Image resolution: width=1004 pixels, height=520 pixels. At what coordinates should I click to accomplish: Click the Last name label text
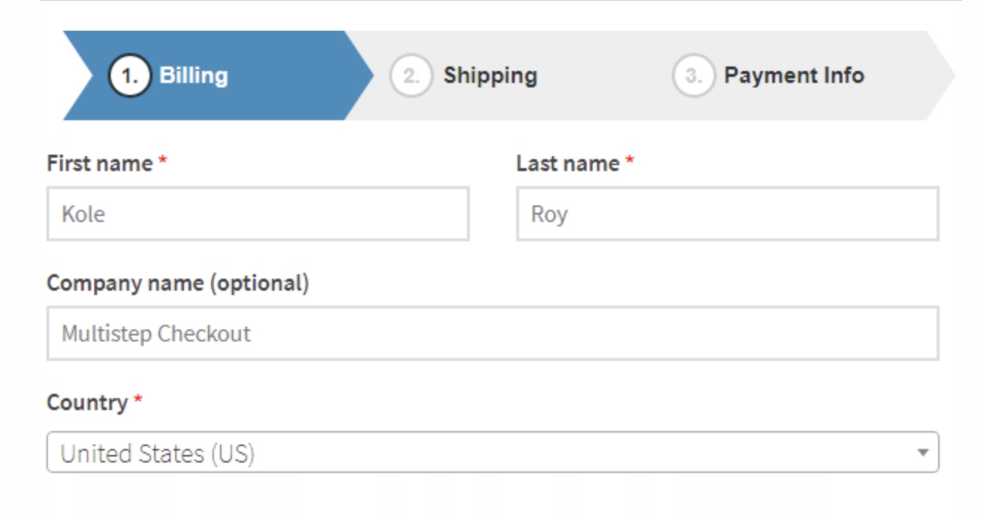(567, 164)
